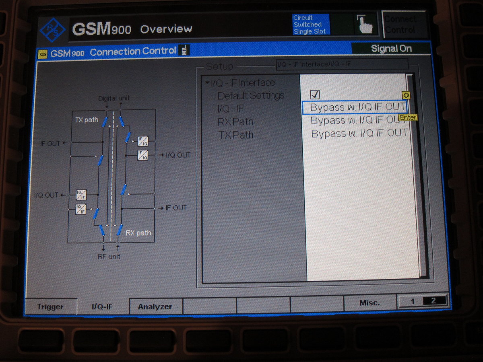This screenshot has width=483, height=362.
Task: Click the right I/Q OUT label in diagram
Action: [x=178, y=155]
